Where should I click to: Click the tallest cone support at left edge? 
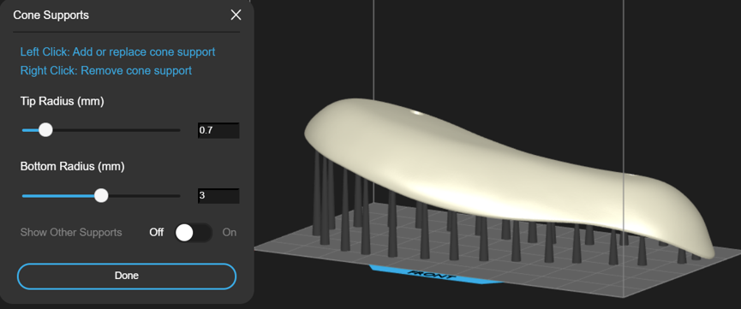(x=316, y=193)
